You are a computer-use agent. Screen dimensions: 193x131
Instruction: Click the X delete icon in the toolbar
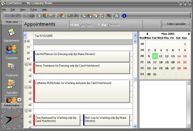coord(76,16)
